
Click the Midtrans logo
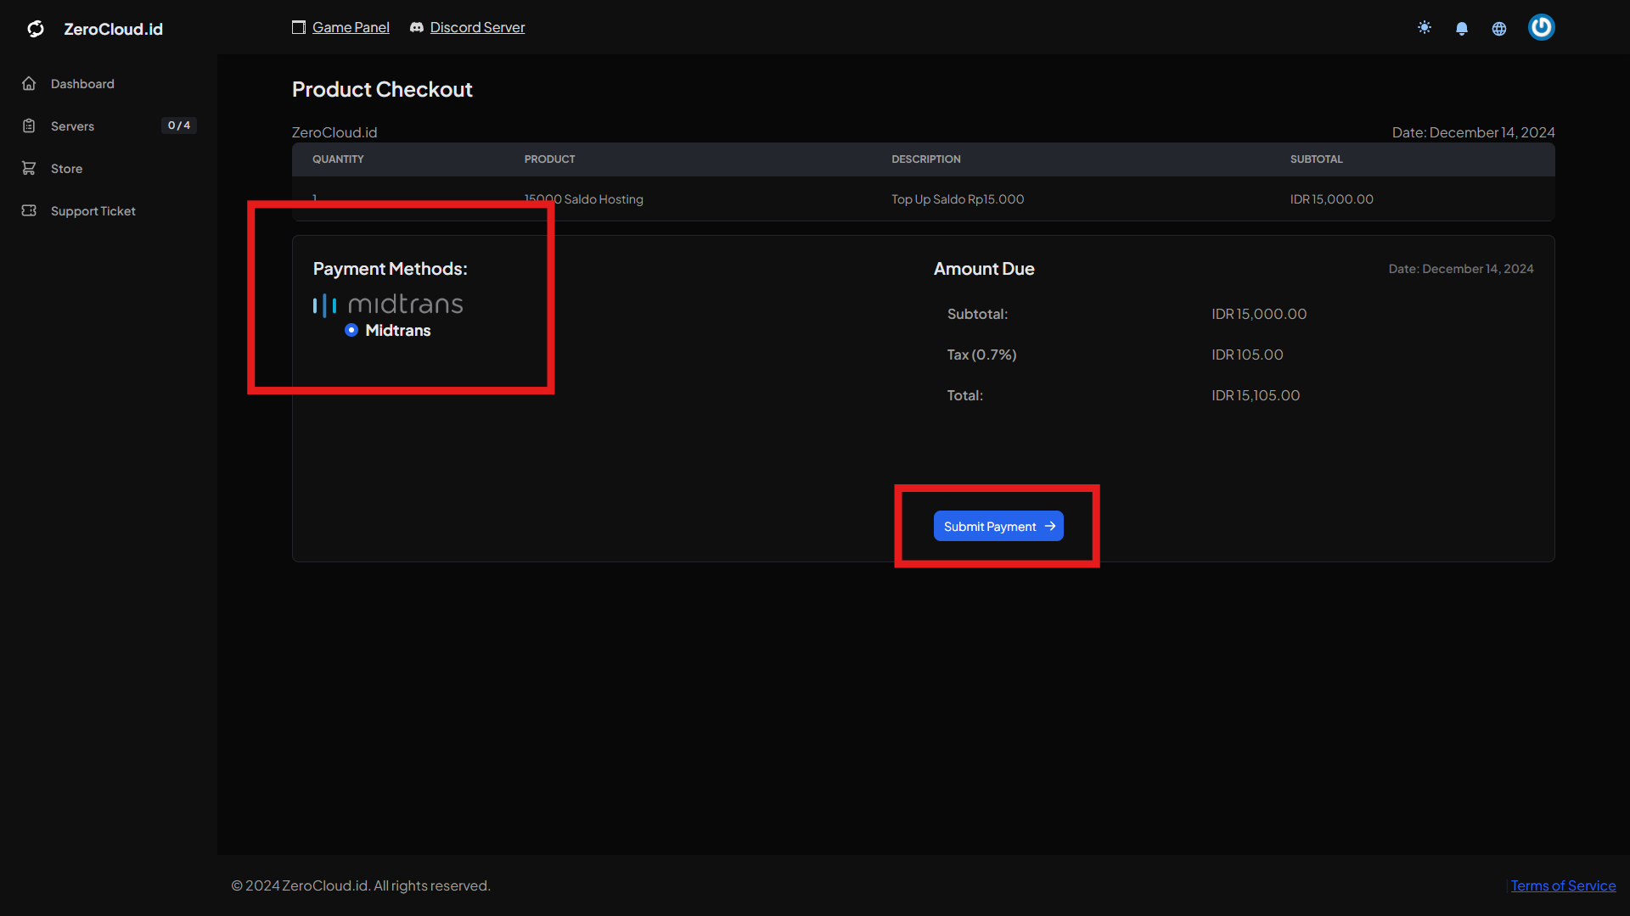pos(387,304)
